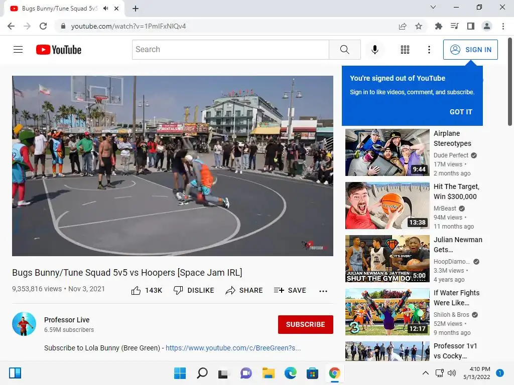
Task: Dismiss the popup with GOT IT
Action: click(x=461, y=112)
